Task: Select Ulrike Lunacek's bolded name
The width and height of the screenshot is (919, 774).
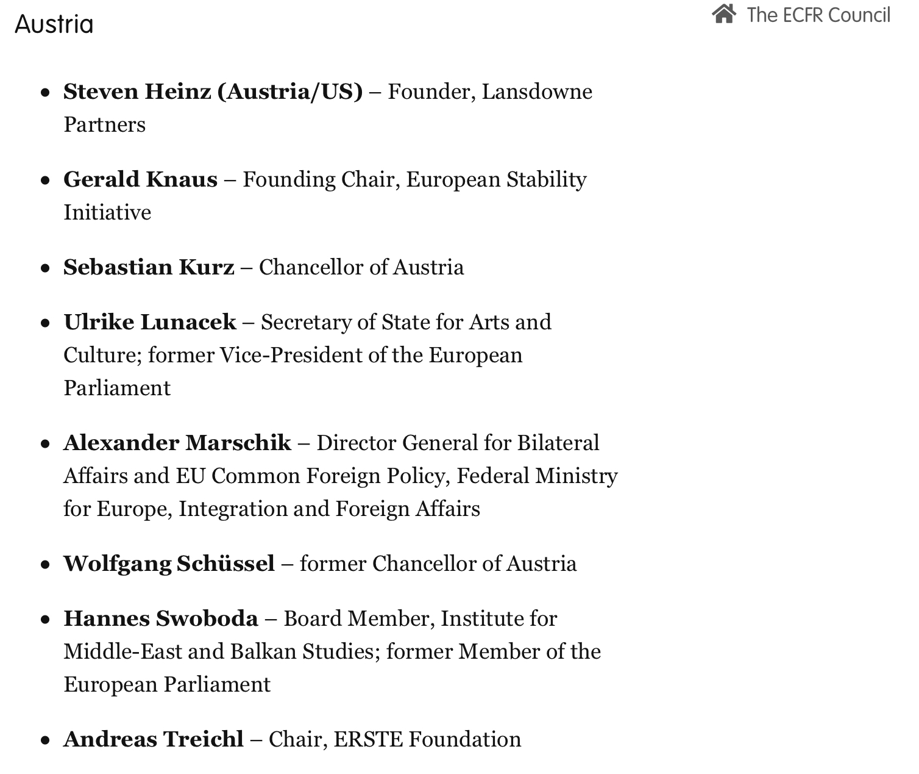Action: (x=150, y=322)
